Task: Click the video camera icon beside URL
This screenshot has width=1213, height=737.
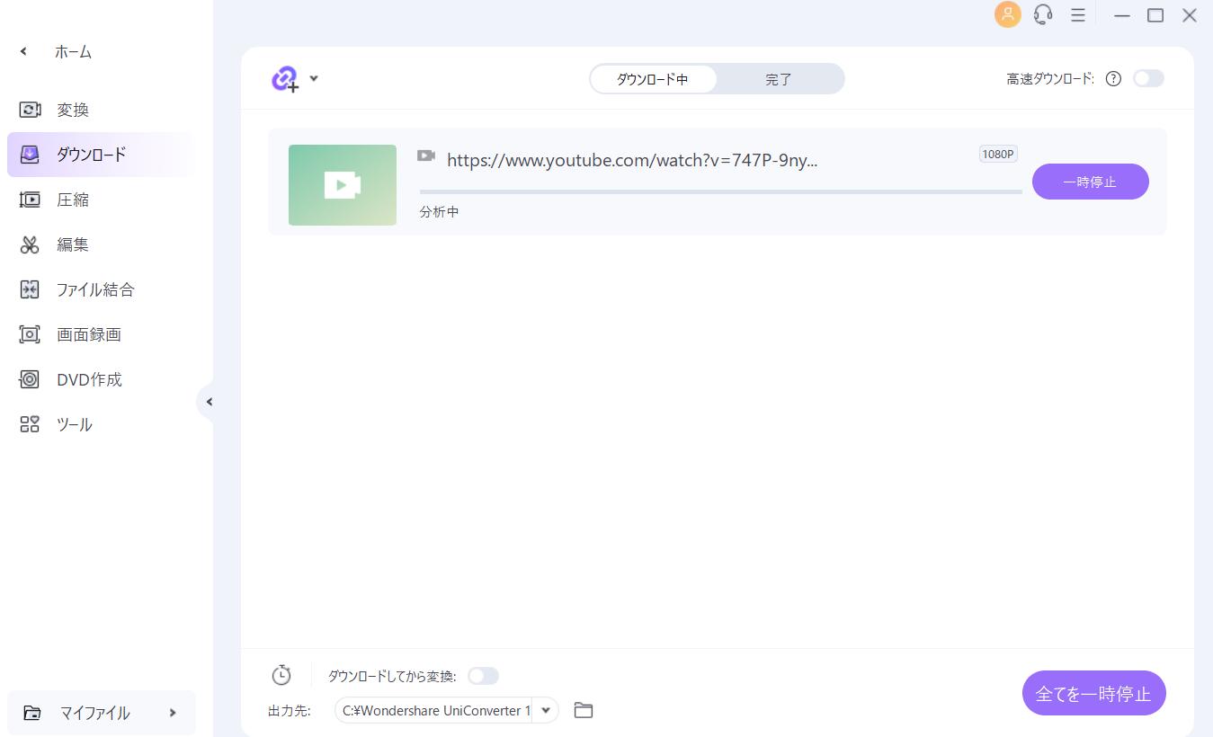Action: pyautogui.click(x=426, y=156)
